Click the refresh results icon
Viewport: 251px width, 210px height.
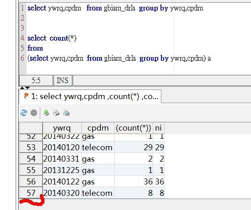click(x=24, y=113)
